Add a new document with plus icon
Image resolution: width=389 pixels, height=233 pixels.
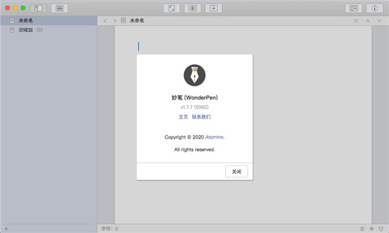pos(6,228)
